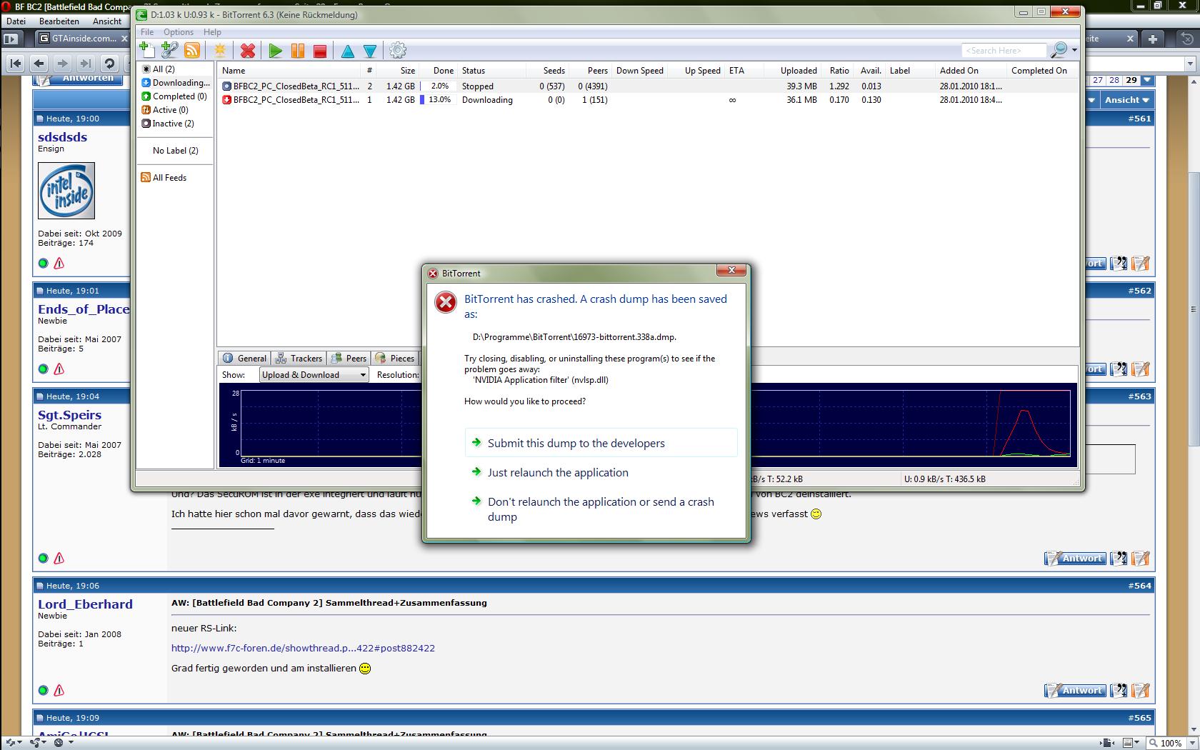Select Completed (0) in the sidebar
Screen dimensions: 1200x750
pyautogui.click(x=174, y=96)
